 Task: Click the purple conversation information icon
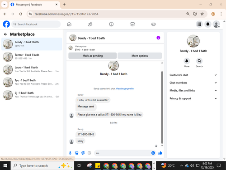click(x=158, y=38)
